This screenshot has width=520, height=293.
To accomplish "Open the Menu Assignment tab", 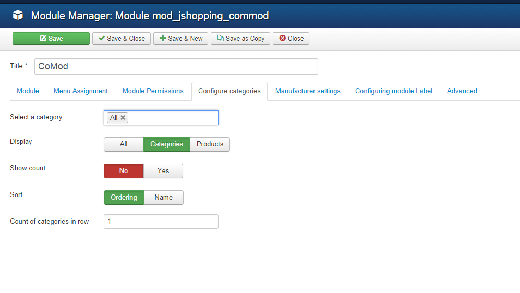I will (x=81, y=91).
